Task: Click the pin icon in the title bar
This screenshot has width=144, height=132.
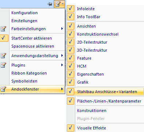Action: point(50,4)
